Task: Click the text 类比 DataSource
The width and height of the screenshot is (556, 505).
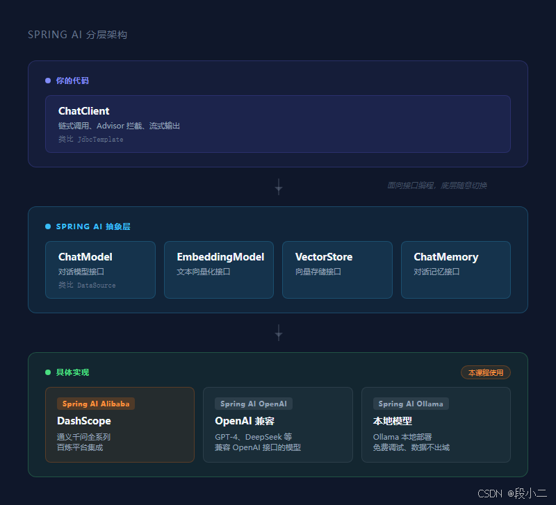Action: (x=87, y=285)
